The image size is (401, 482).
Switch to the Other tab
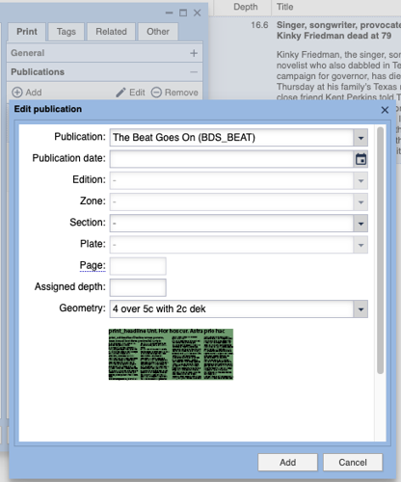(x=158, y=32)
